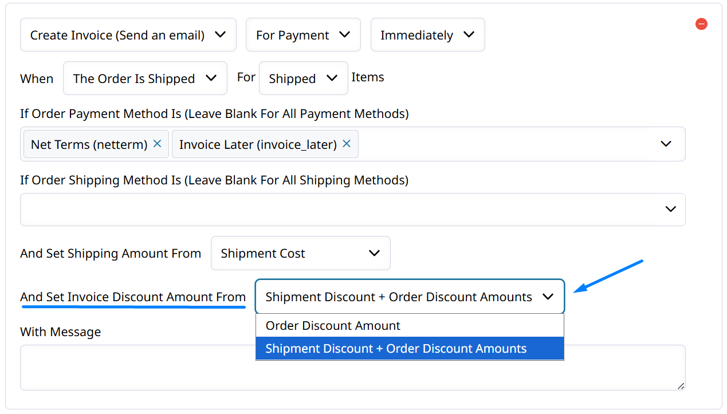Image resolution: width=727 pixels, height=414 pixels.
Task: Click the Invoice Later (invoice_later) tag label
Action: point(258,144)
